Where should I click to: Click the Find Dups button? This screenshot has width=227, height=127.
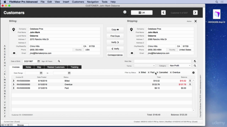[115, 36]
